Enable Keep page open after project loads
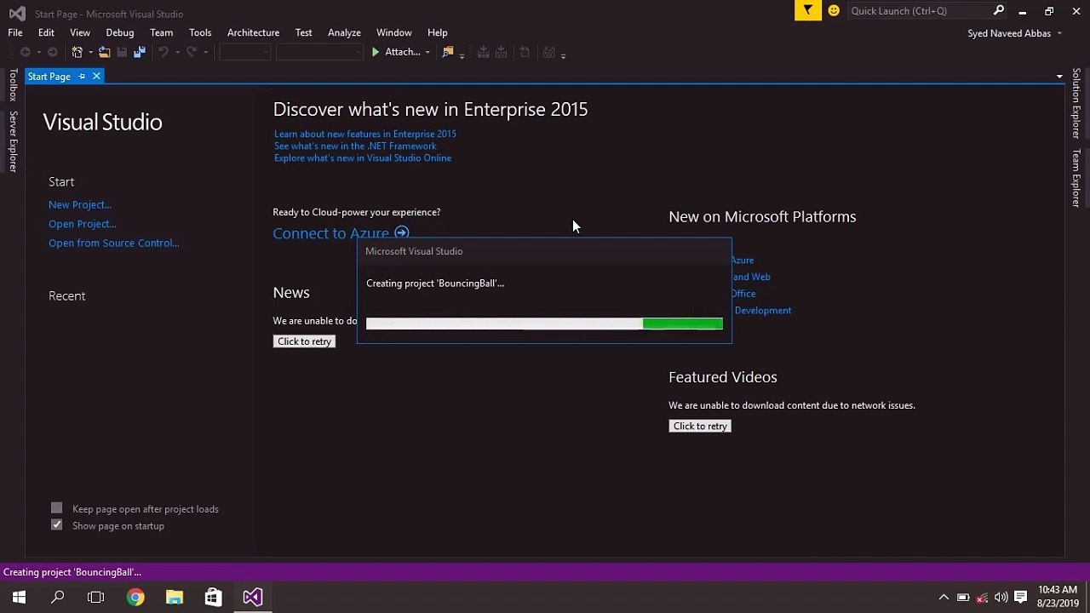The height and width of the screenshot is (613, 1090). pyautogui.click(x=57, y=508)
